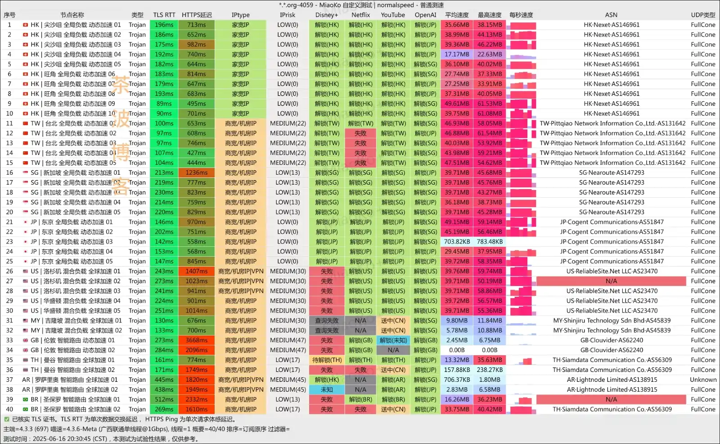The height and width of the screenshot is (444, 720).
Task: Click the Singapore flag in row 16
Action: [x=26, y=173]
